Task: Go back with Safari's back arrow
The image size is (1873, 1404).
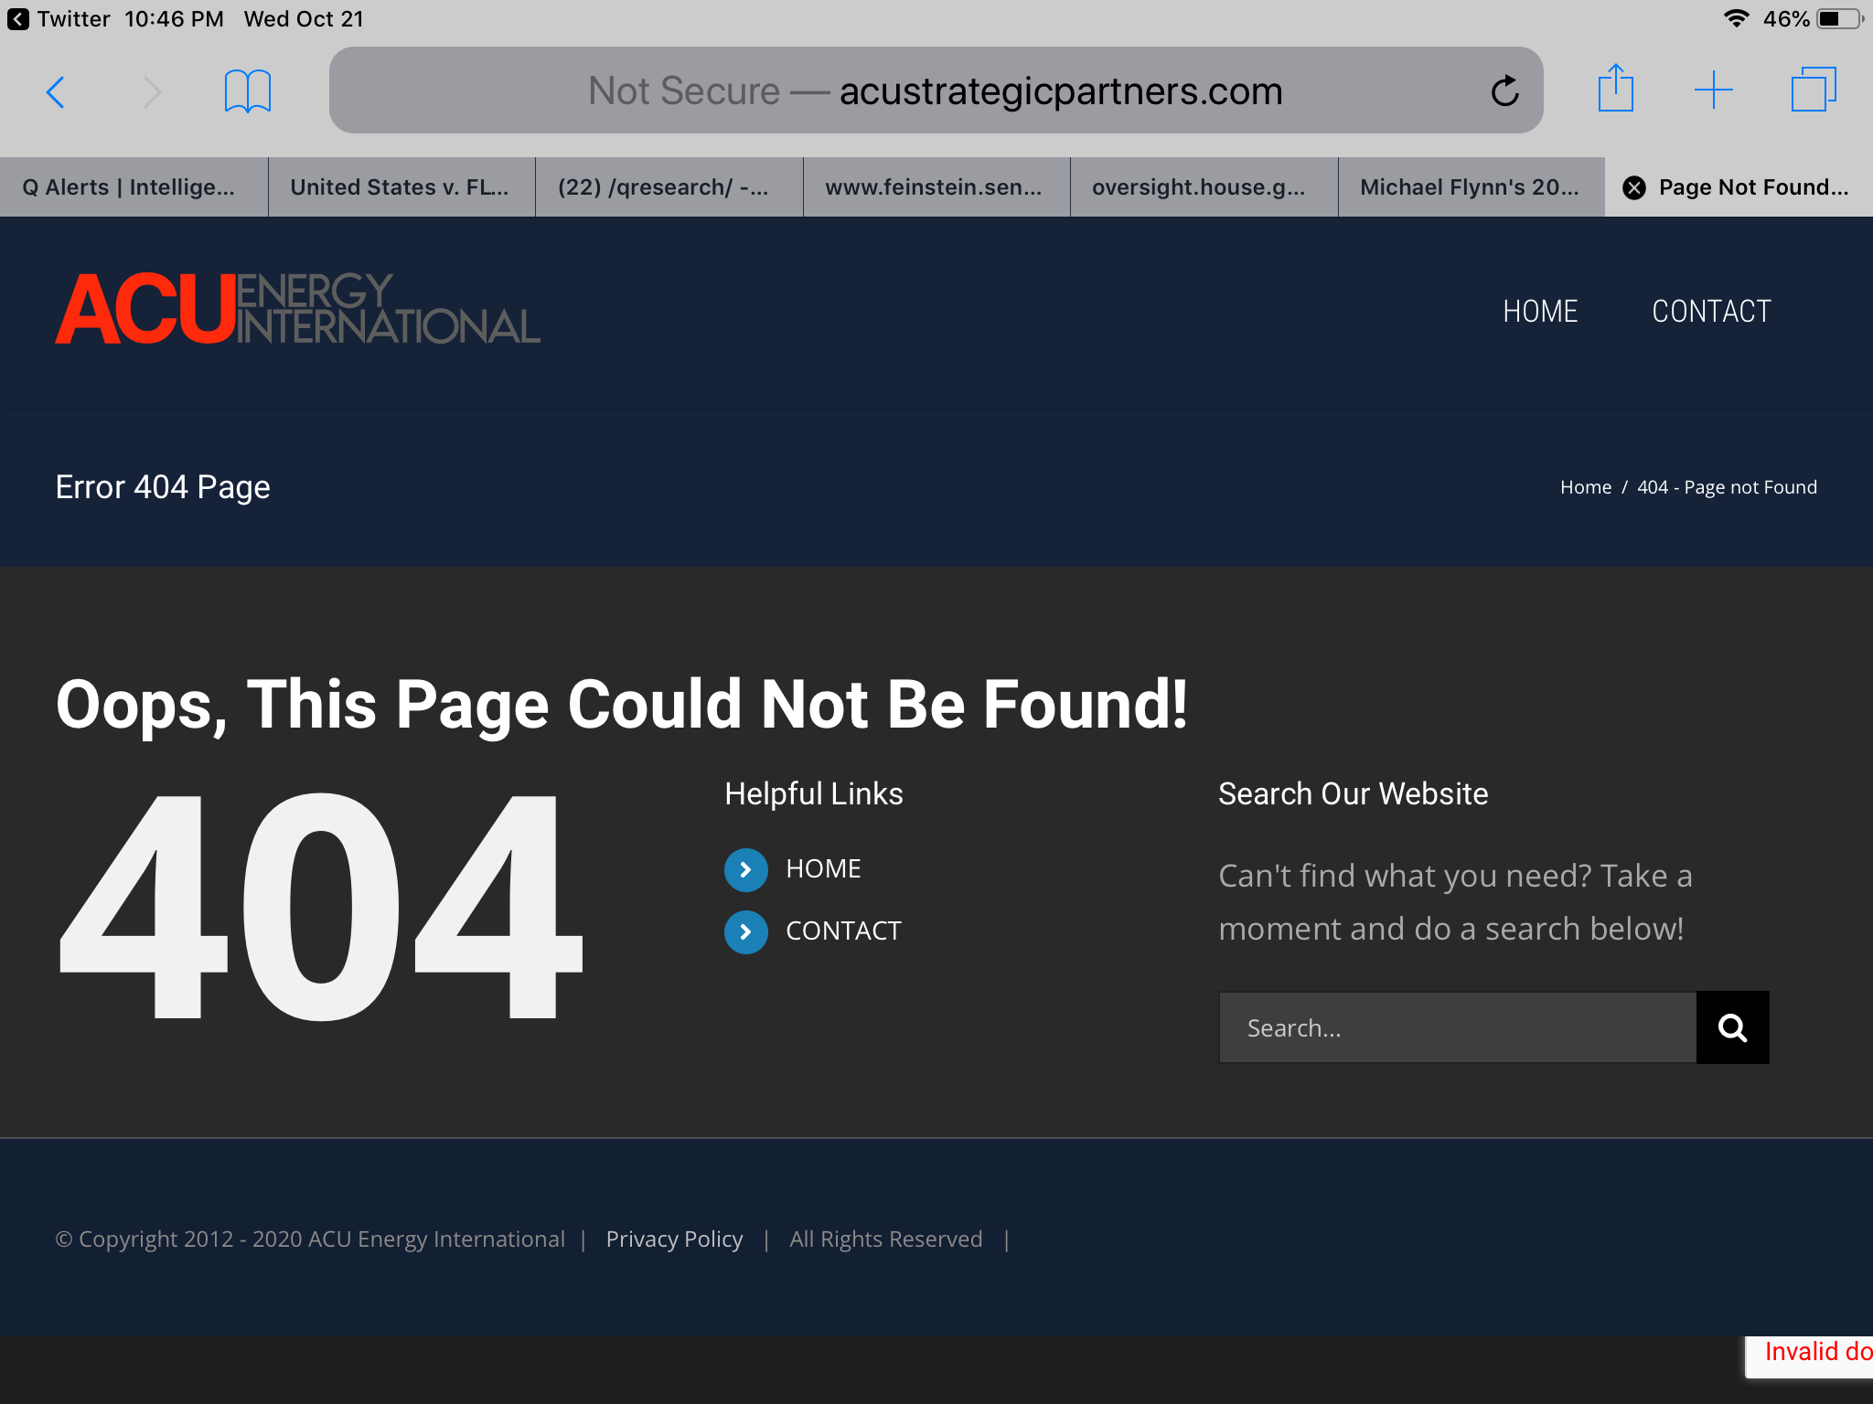Action: coord(56,91)
